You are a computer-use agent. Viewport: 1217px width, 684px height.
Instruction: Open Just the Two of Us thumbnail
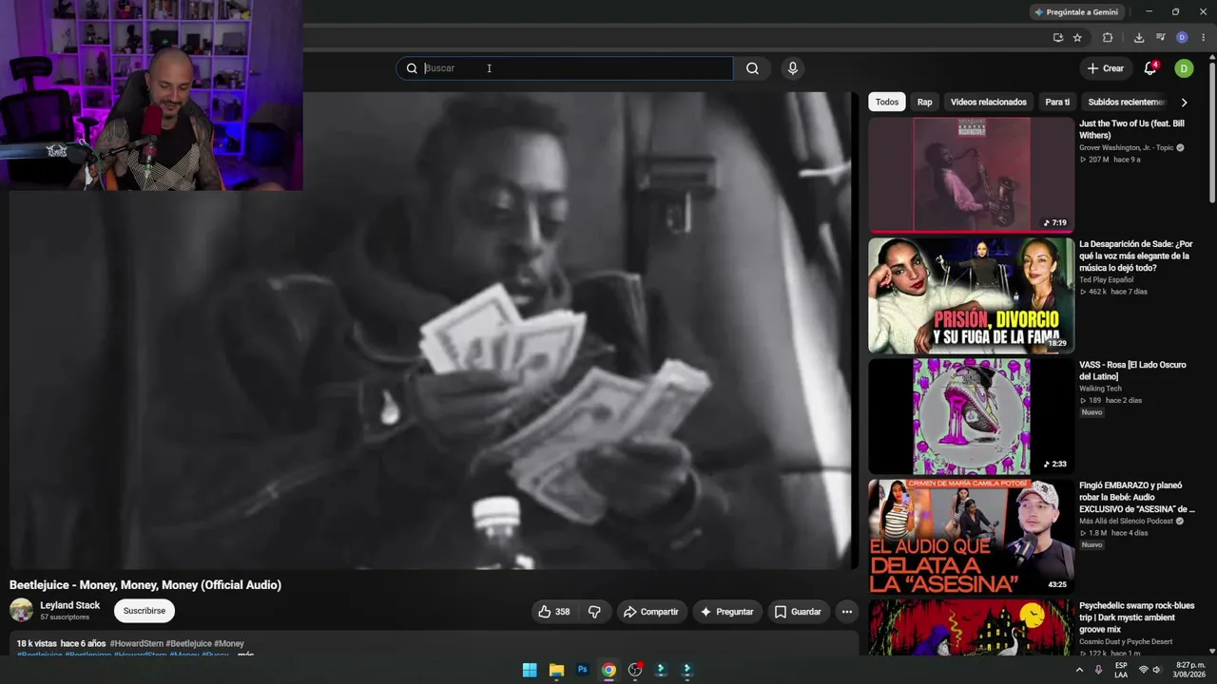(x=971, y=175)
